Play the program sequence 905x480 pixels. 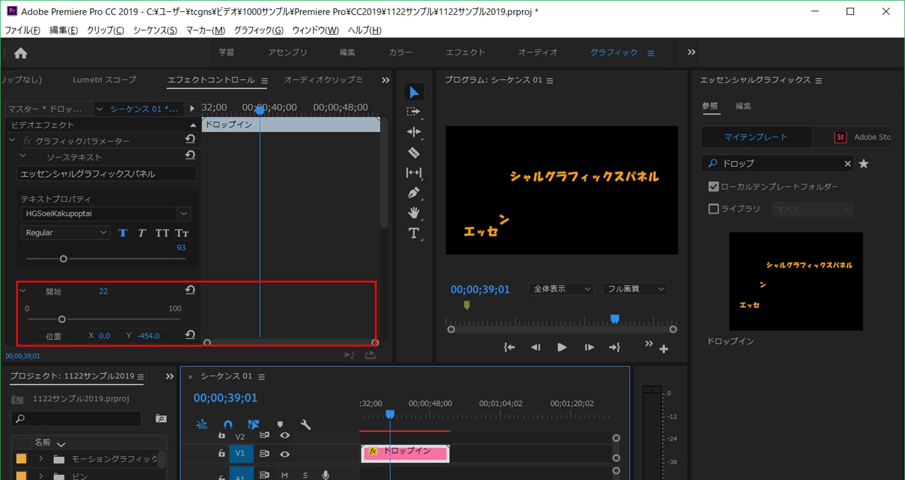562,347
